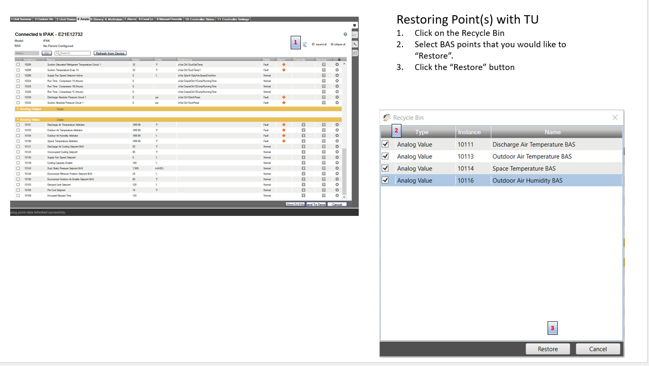The width and height of the screenshot is (649, 366).
Task: Click the Recycle Bin icon in dialog header
Action: point(387,117)
